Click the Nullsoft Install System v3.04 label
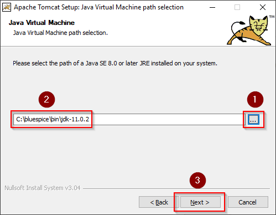Viewport: 276px width, 215px height. tap(43, 188)
